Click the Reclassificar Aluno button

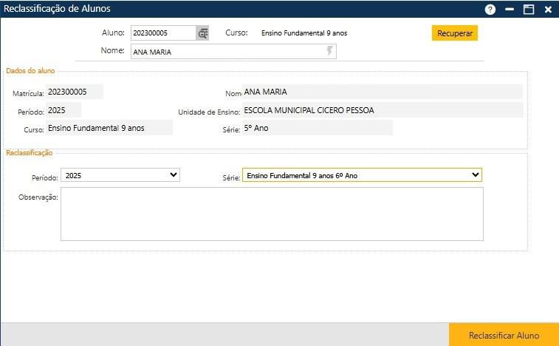504,335
